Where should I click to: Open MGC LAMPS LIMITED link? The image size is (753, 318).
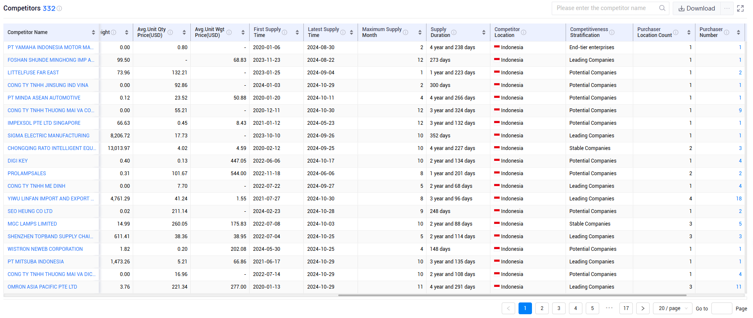[x=32, y=224]
